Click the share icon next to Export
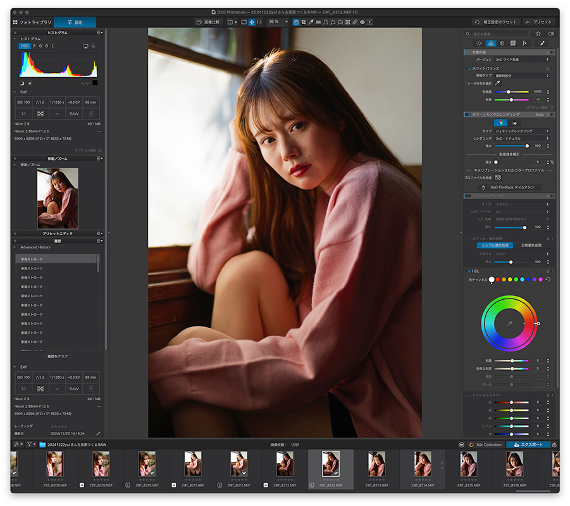The image size is (570, 506). [x=554, y=445]
